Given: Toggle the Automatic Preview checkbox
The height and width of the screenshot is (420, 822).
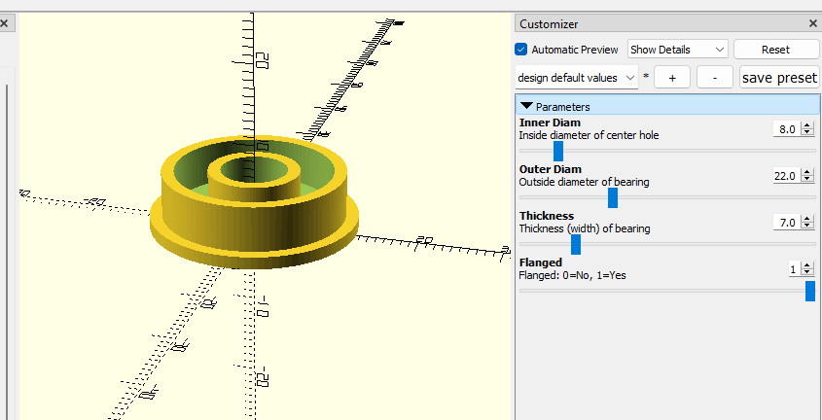Looking at the screenshot, I should pos(521,50).
